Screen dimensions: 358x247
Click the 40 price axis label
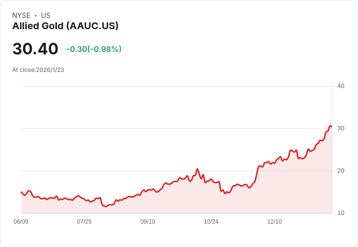tap(340, 86)
